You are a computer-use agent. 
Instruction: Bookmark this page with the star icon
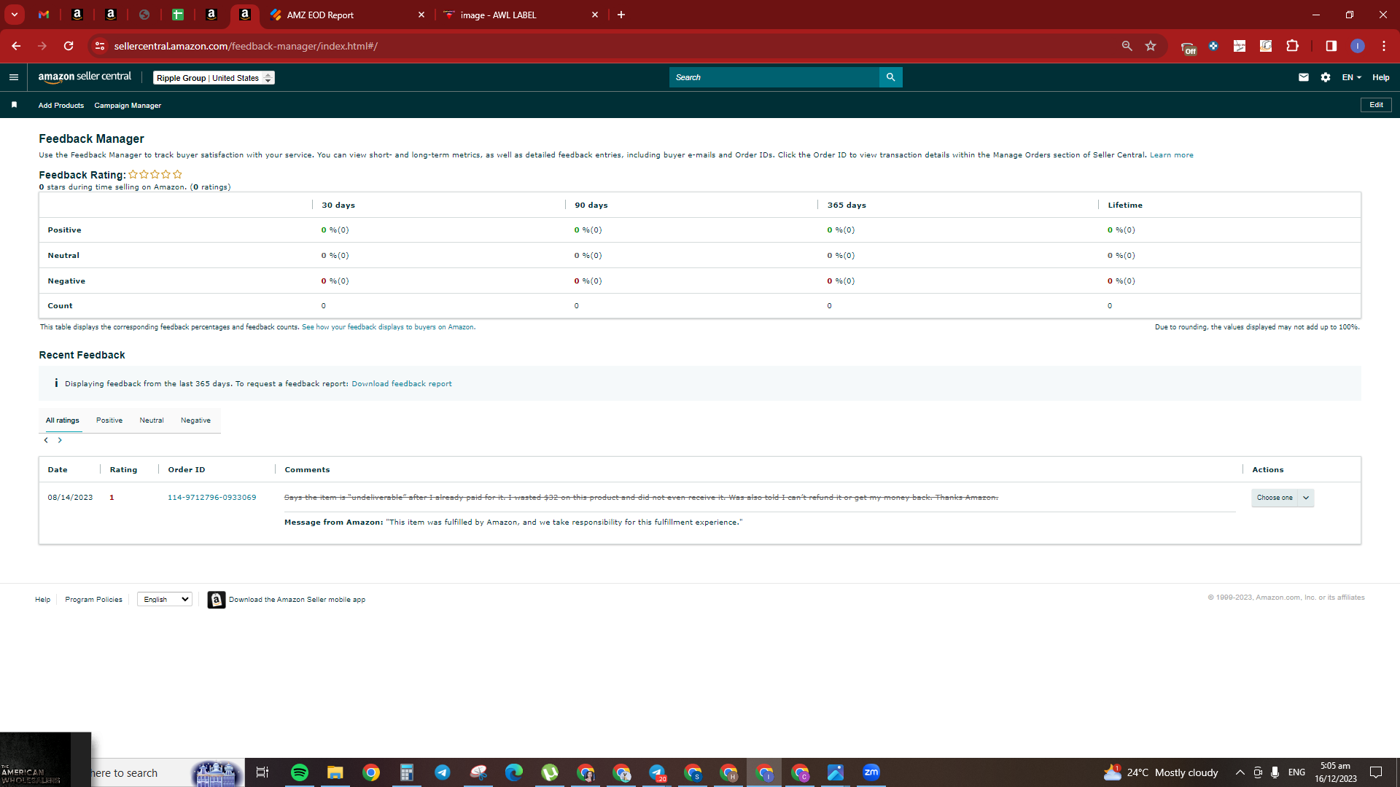point(1151,46)
